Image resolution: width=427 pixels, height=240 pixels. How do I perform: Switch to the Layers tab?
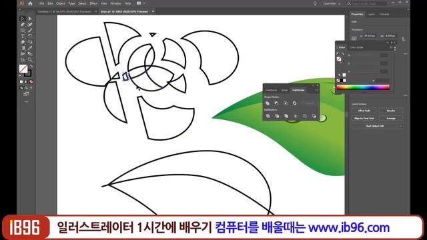pyautogui.click(x=371, y=14)
